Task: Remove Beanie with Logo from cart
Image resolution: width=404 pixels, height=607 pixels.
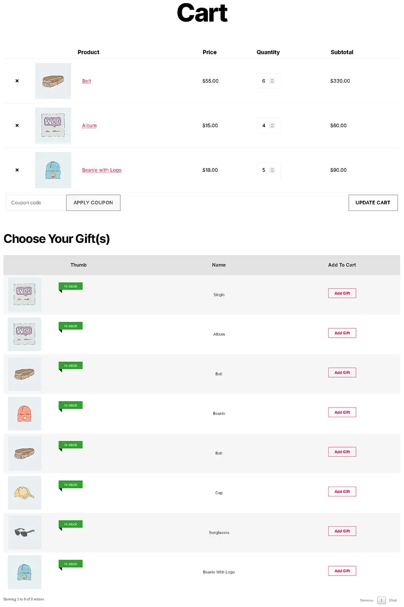Action: point(17,170)
